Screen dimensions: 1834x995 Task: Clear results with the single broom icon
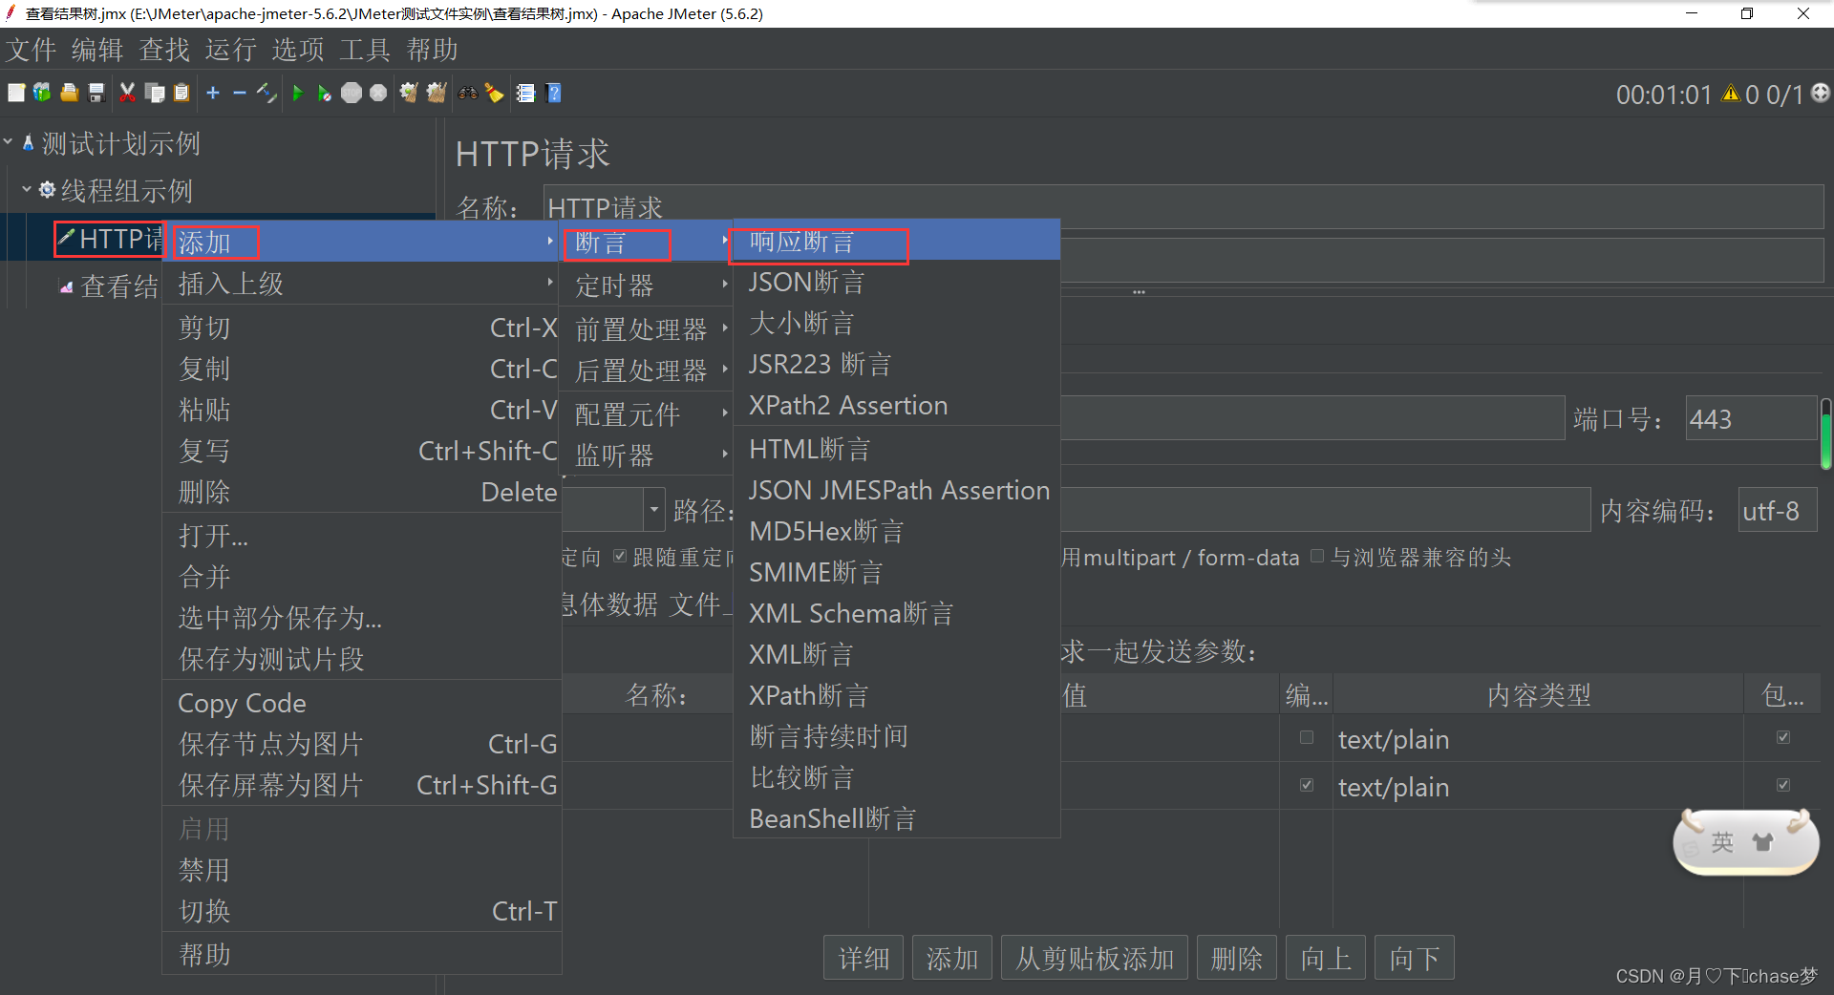coord(409,93)
